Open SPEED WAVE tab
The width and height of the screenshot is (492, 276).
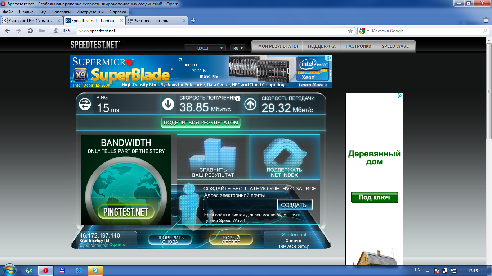tap(395, 46)
